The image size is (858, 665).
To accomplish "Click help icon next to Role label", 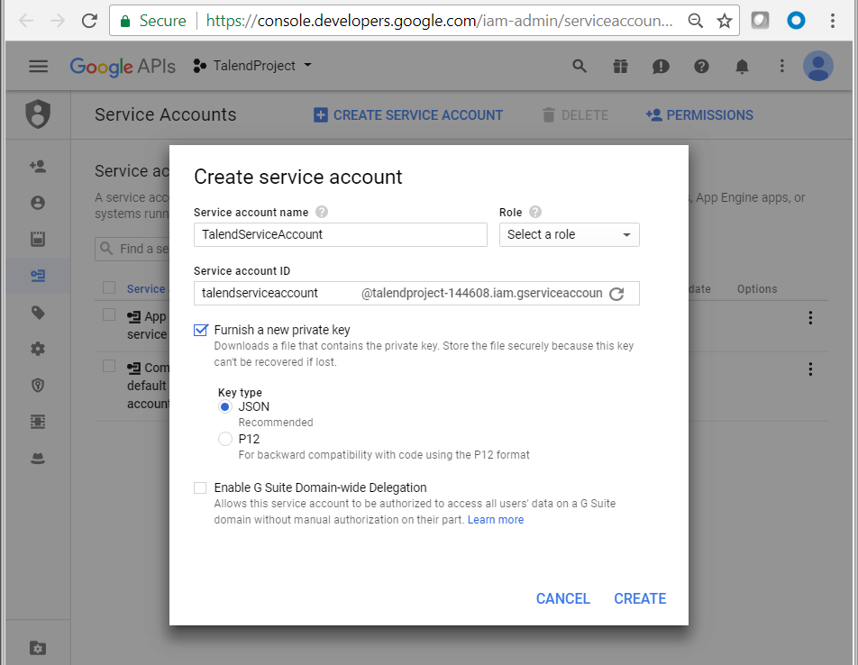I will (x=535, y=213).
